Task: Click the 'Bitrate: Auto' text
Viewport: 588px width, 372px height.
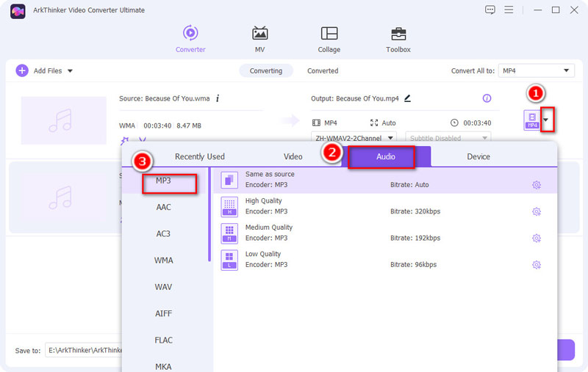Action: (409, 184)
